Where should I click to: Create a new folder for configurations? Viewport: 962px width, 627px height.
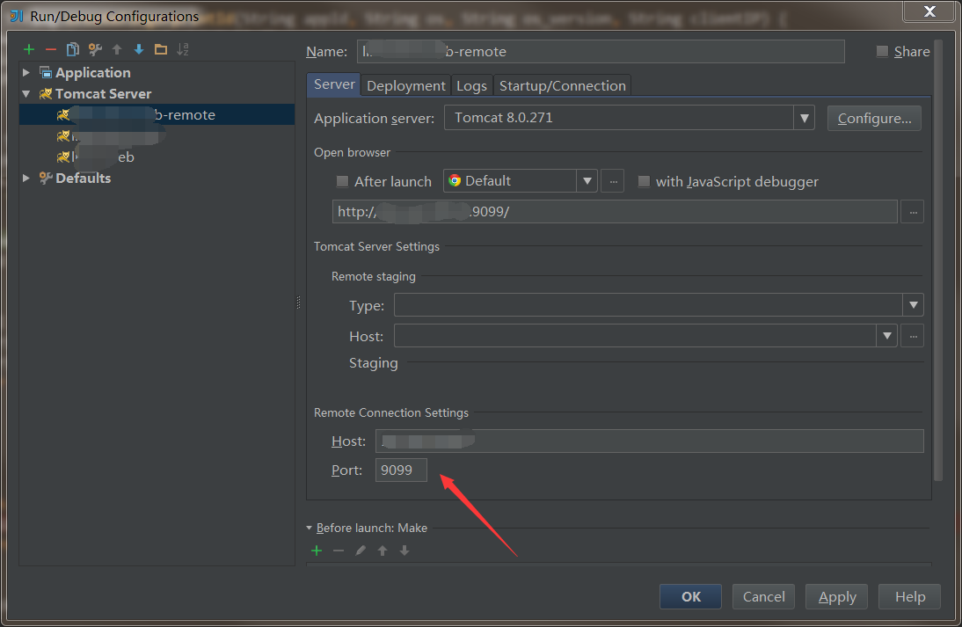(x=161, y=50)
